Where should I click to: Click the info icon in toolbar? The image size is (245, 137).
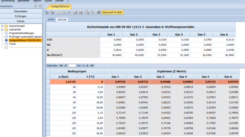(x=99, y=12)
